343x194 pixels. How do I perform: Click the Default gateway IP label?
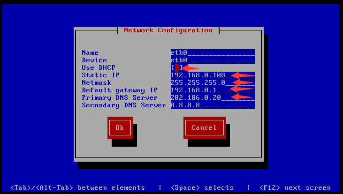[120, 90]
